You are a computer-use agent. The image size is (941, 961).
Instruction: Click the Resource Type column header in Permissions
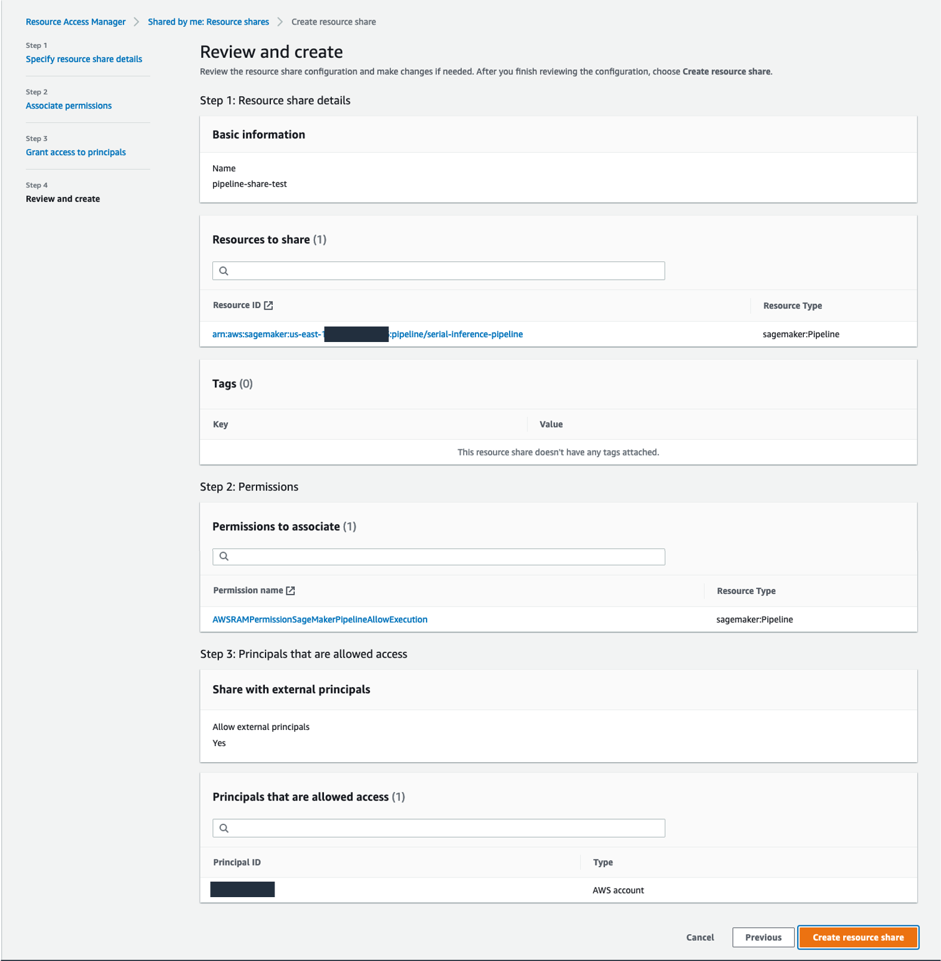coord(746,591)
